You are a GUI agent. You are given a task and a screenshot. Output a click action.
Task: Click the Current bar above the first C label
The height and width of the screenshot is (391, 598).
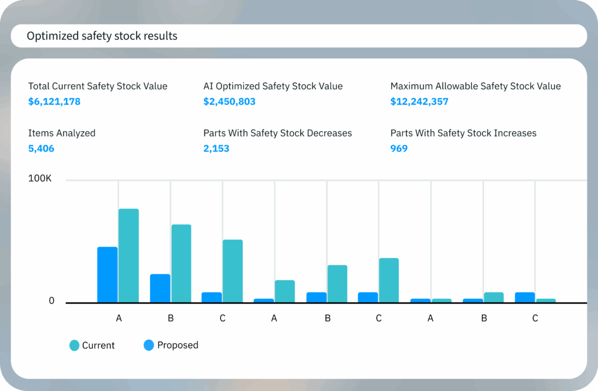233,270
